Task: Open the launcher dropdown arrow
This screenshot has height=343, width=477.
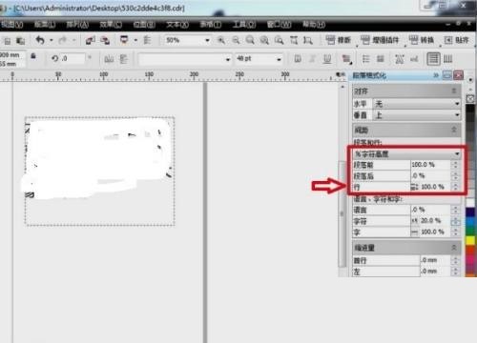Action: click(135, 40)
